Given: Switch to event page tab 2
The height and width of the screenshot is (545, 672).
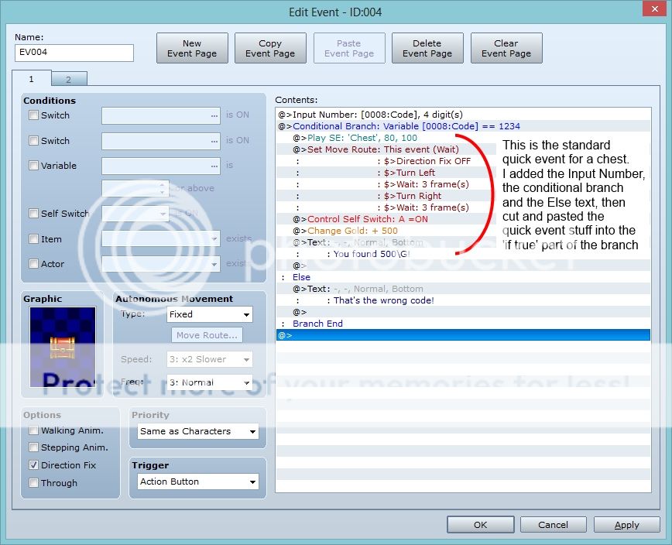Looking at the screenshot, I should [x=68, y=79].
